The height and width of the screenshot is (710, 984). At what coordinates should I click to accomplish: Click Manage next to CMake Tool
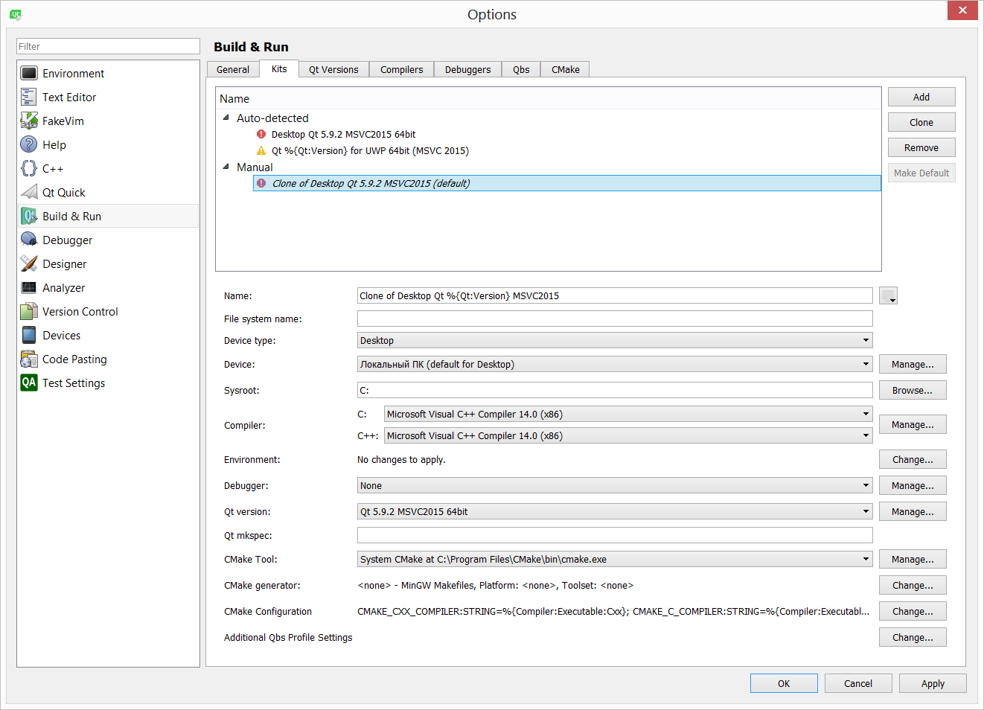pyautogui.click(x=913, y=559)
